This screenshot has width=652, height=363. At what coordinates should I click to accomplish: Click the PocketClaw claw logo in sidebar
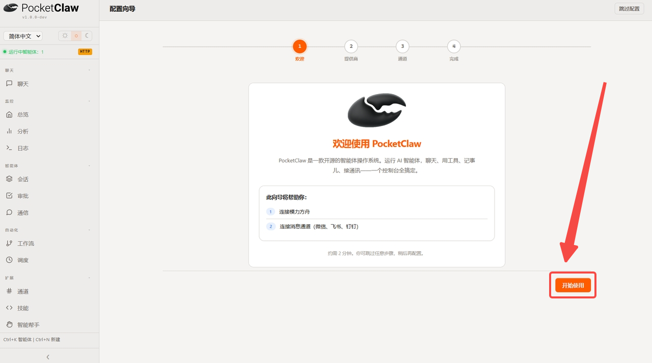pyautogui.click(x=11, y=8)
